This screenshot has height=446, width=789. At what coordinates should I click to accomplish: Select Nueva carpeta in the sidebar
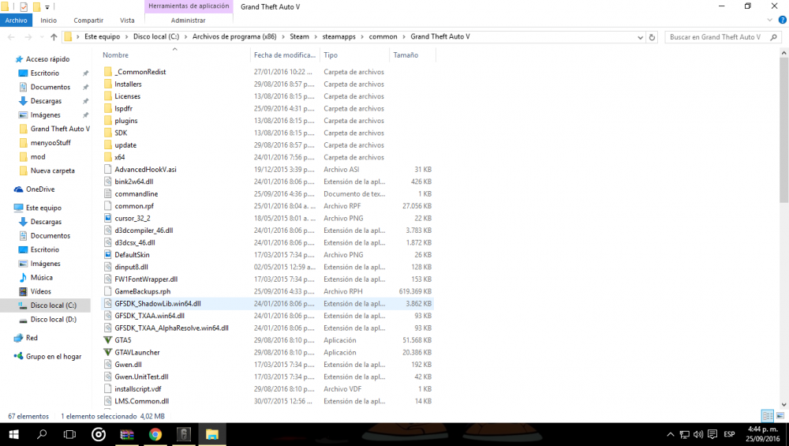coord(52,171)
